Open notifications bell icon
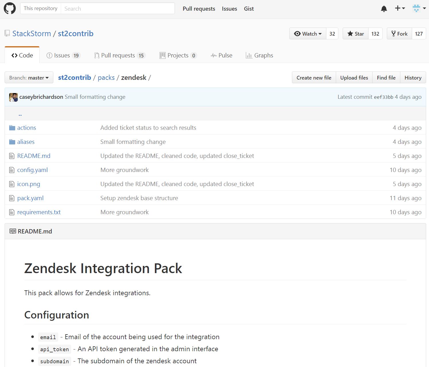 (x=384, y=9)
